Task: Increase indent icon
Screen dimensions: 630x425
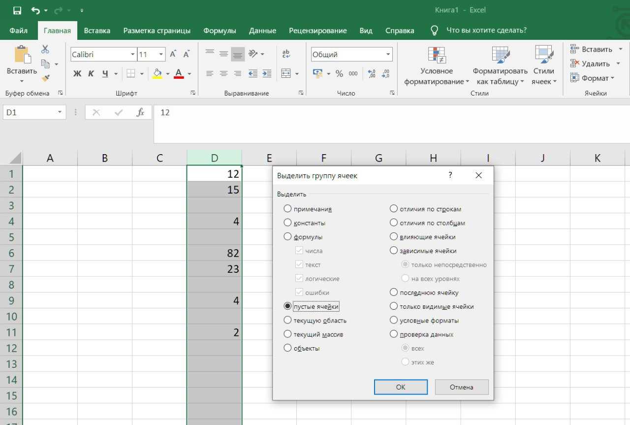Action: (x=267, y=74)
